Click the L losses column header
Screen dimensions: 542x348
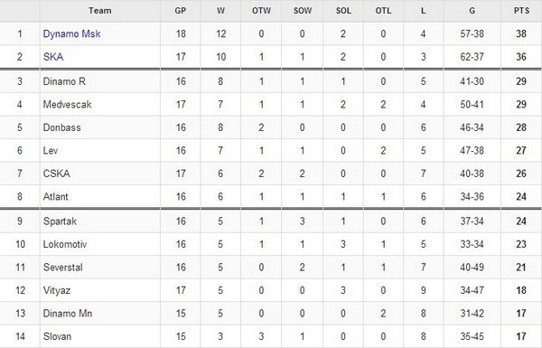pos(423,11)
